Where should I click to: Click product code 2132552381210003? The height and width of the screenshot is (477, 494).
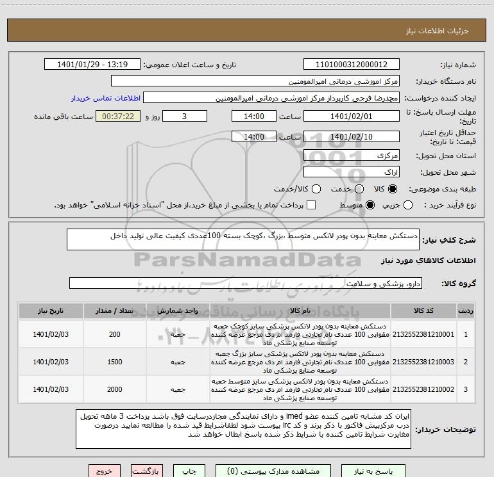[423, 362]
